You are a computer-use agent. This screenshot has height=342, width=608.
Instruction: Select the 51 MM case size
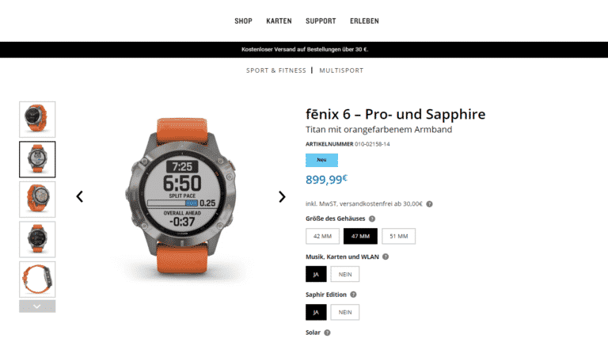point(399,236)
